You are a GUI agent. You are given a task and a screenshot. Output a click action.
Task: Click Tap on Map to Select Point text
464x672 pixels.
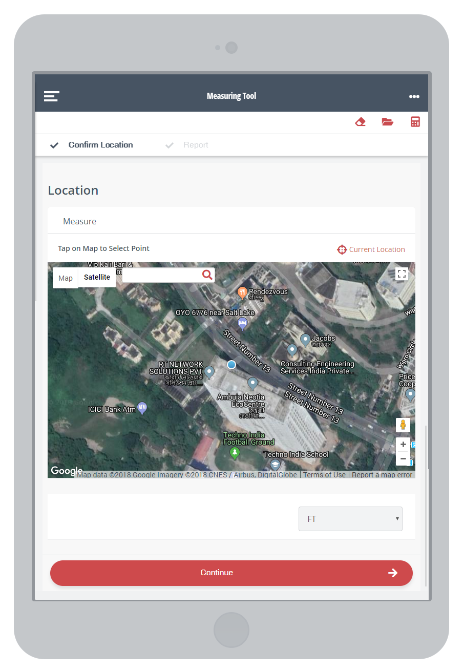click(x=103, y=248)
